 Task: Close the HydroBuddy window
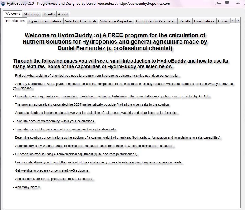pyautogui.click(x=238, y=2)
